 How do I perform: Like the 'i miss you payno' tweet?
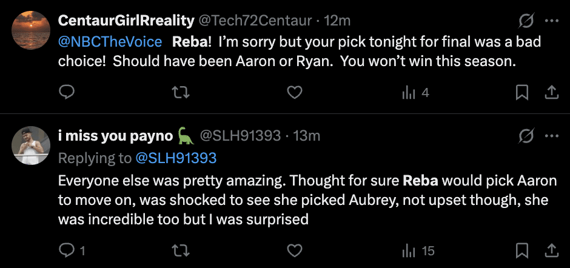point(294,250)
